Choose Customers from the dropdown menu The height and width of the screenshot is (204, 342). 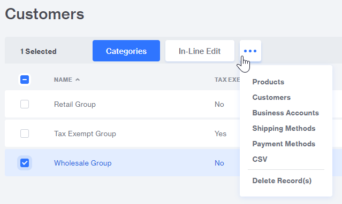coord(271,97)
